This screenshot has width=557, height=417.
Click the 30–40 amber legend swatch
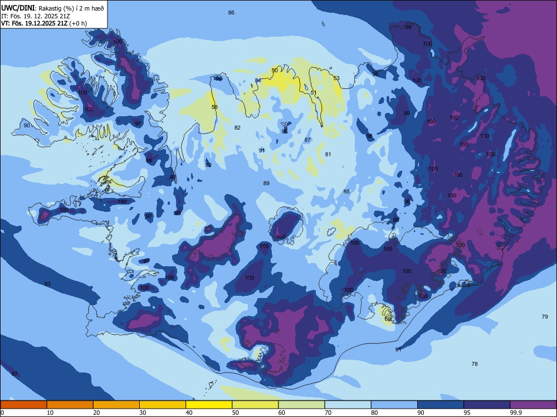pos(163,405)
